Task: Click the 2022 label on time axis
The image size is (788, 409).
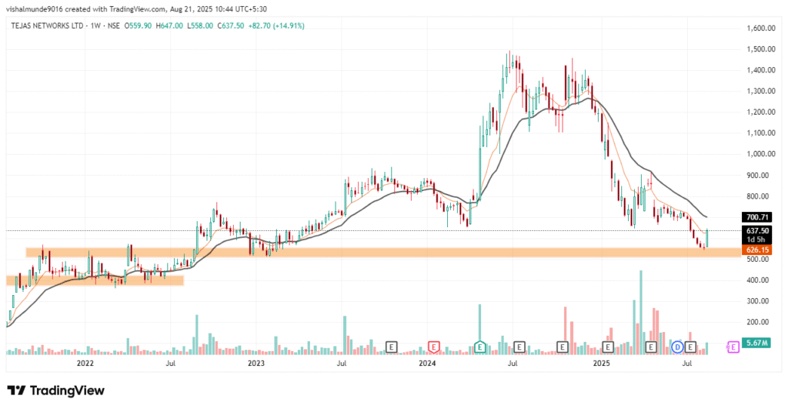Action: pyautogui.click(x=85, y=363)
